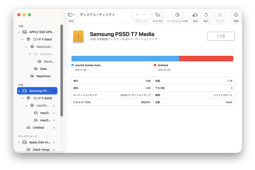The image size is (255, 170).
Task: Click the Samsung PSSD T7 Media title
Action: click(122, 34)
